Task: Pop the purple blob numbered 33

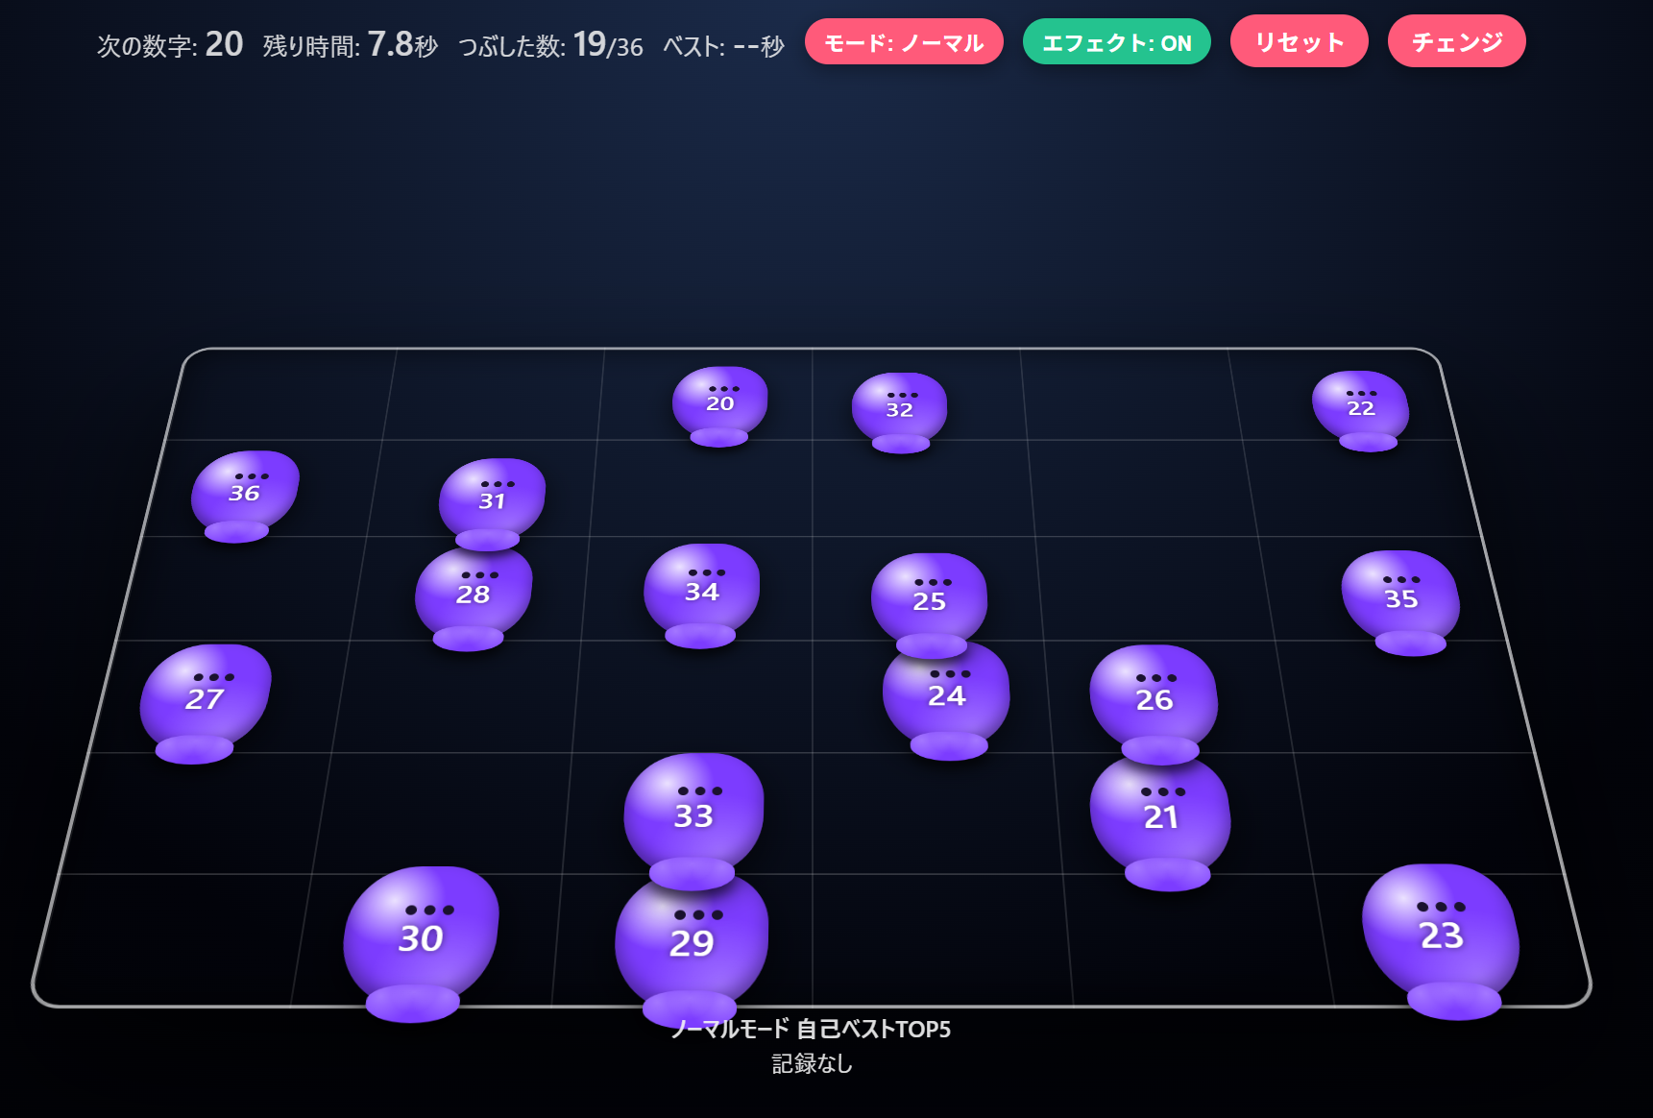Action: point(693,819)
